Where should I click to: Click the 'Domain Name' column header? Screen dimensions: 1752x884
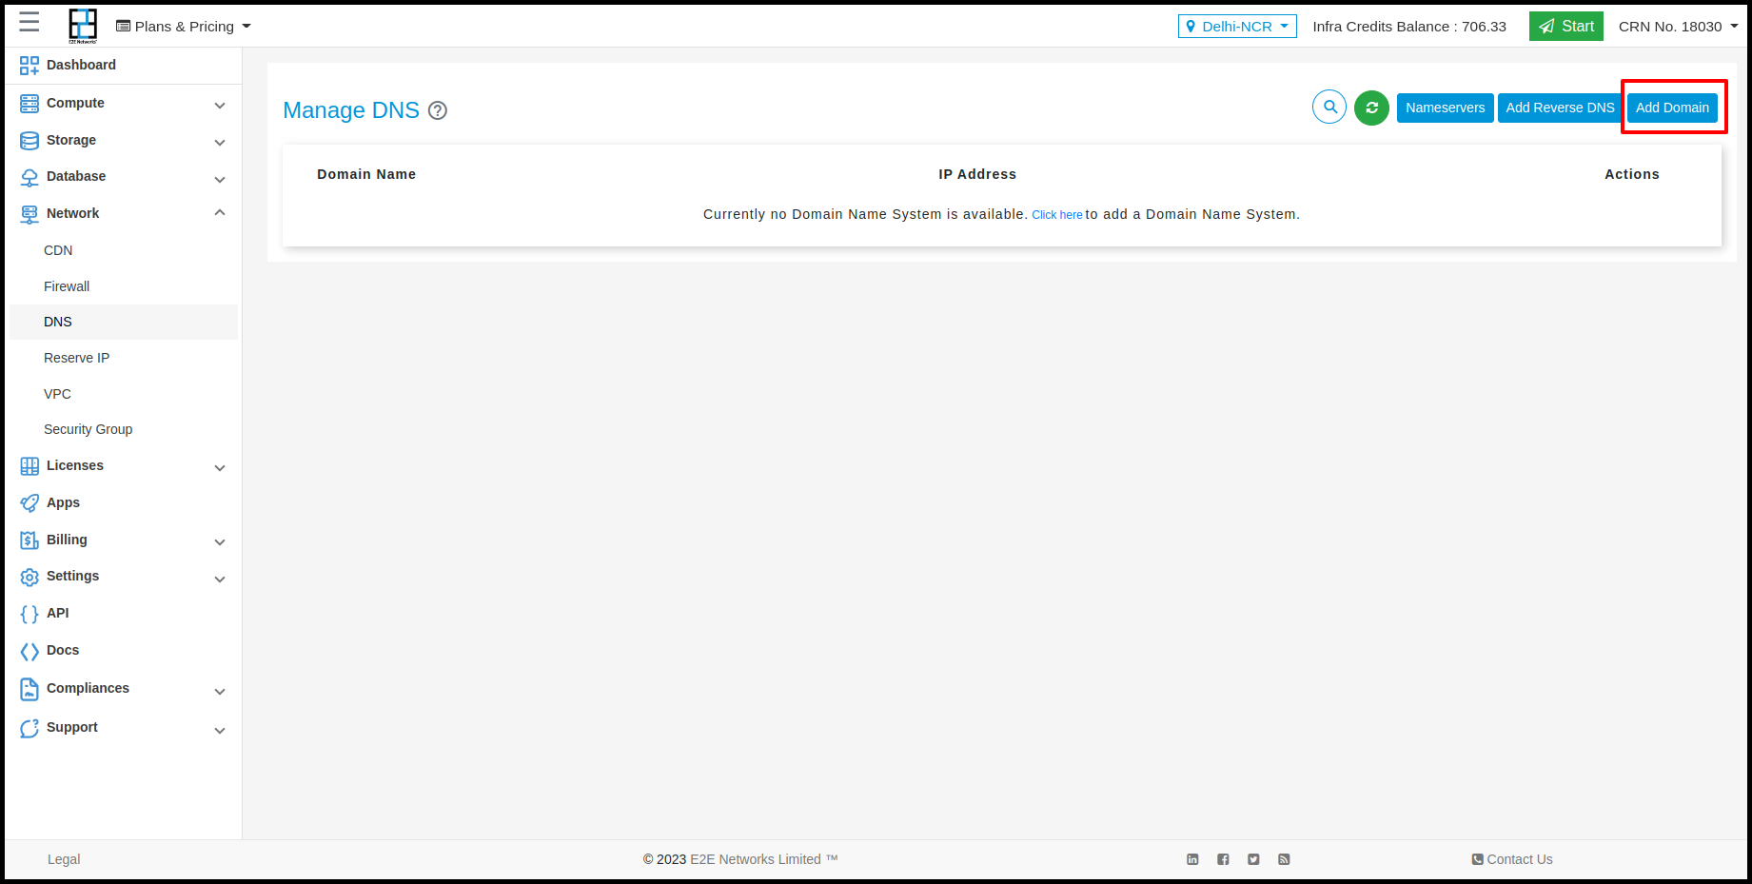(x=366, y=174)
